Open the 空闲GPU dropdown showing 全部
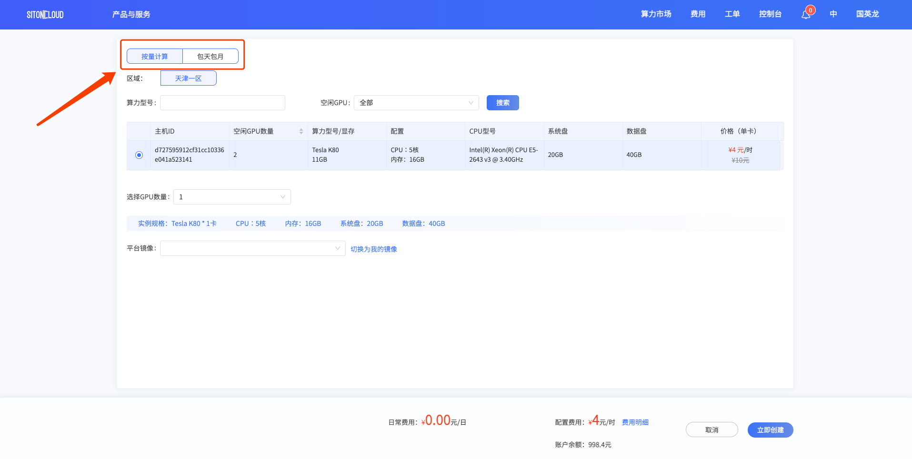Viewport: 912px width, 459px height. pyautogui.click(x=416, y=103)
